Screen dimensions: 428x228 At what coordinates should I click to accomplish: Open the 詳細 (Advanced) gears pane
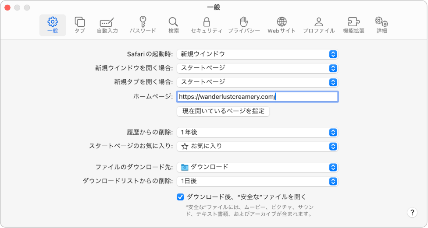point(382,25)
